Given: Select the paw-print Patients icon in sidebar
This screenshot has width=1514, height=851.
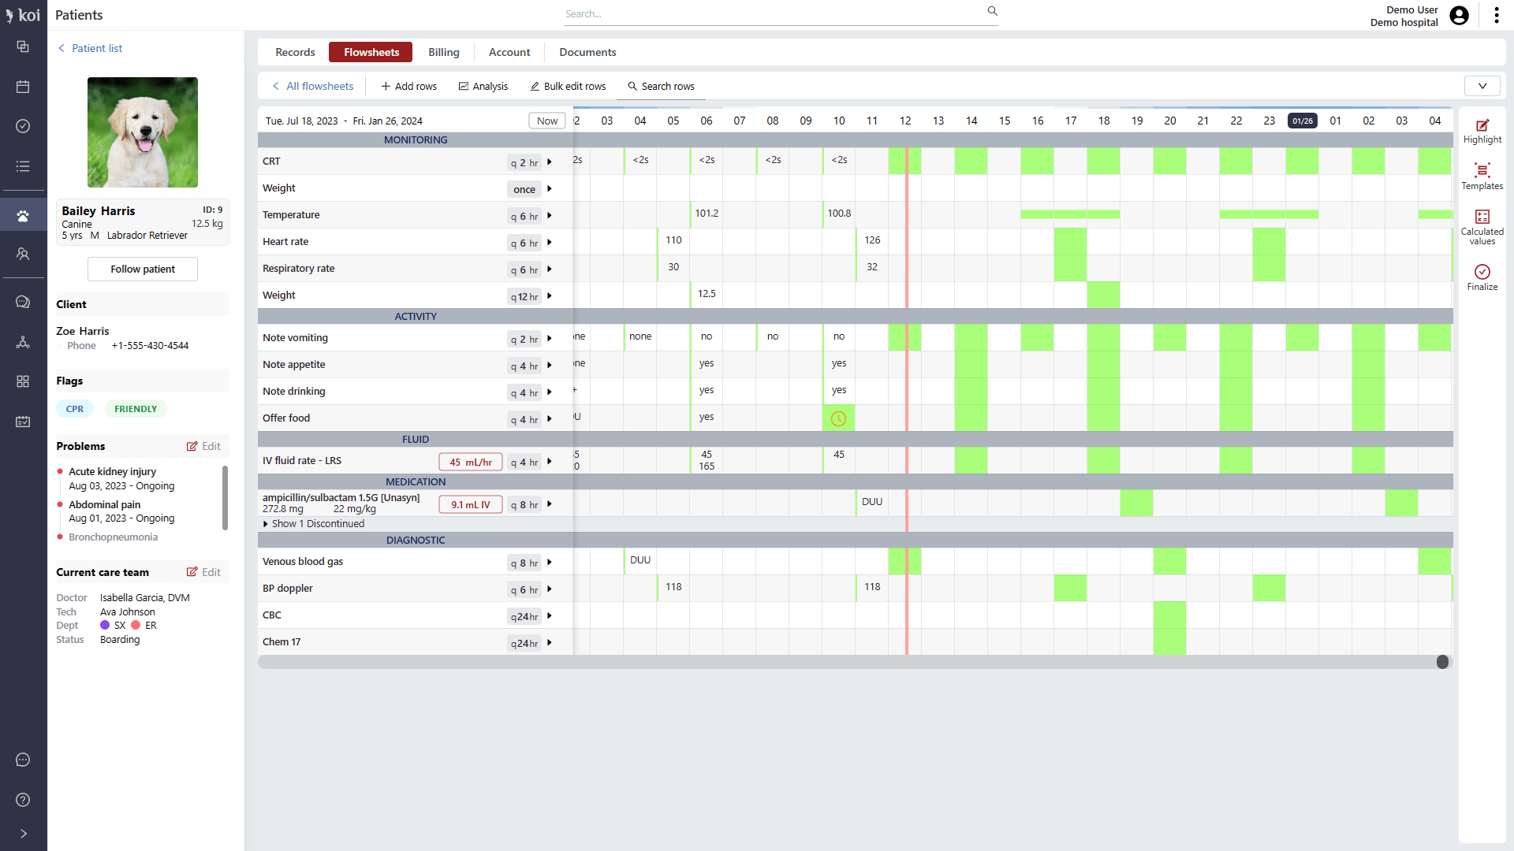Looking at the screenshot, I should tap(23, 214).
